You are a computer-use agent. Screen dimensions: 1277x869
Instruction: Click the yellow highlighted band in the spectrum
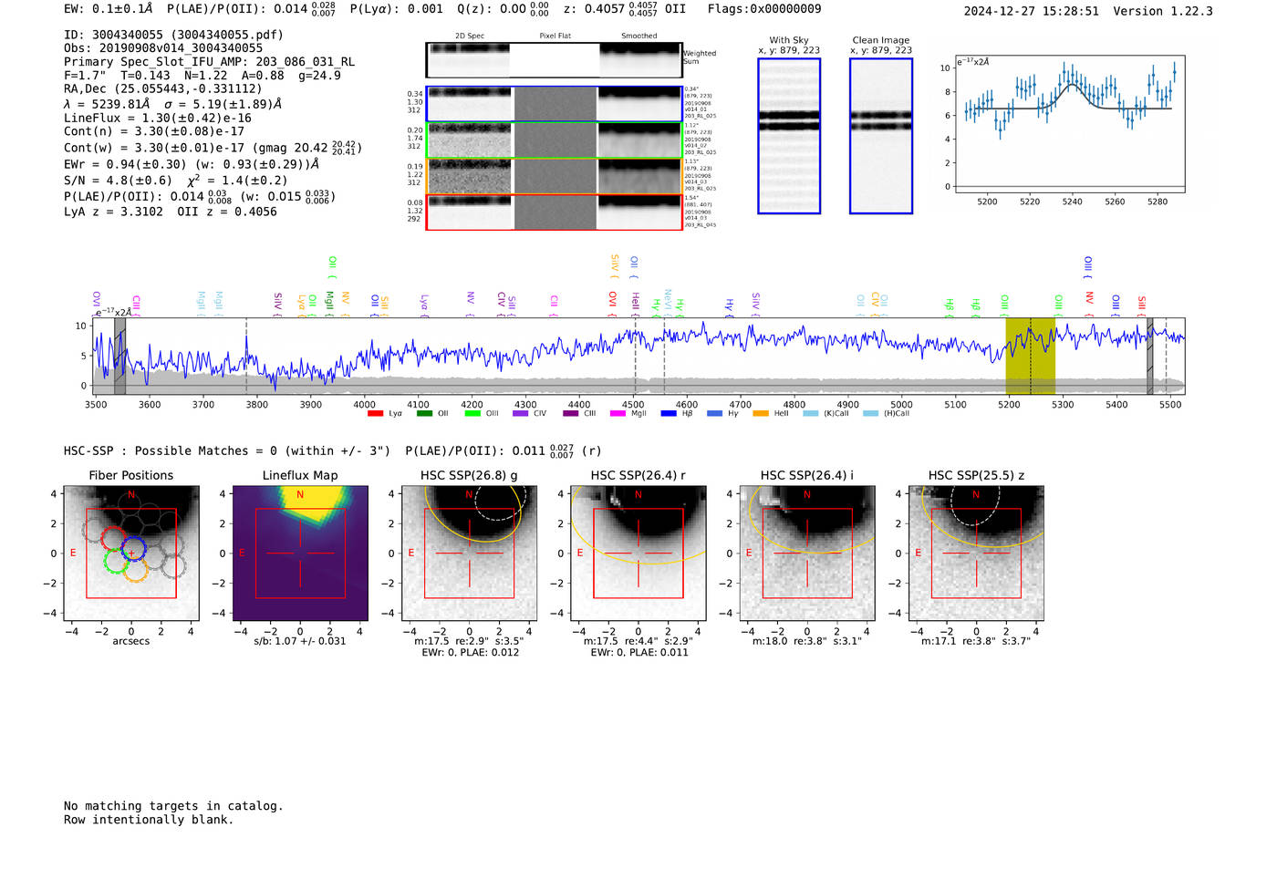click(1030, 356)
